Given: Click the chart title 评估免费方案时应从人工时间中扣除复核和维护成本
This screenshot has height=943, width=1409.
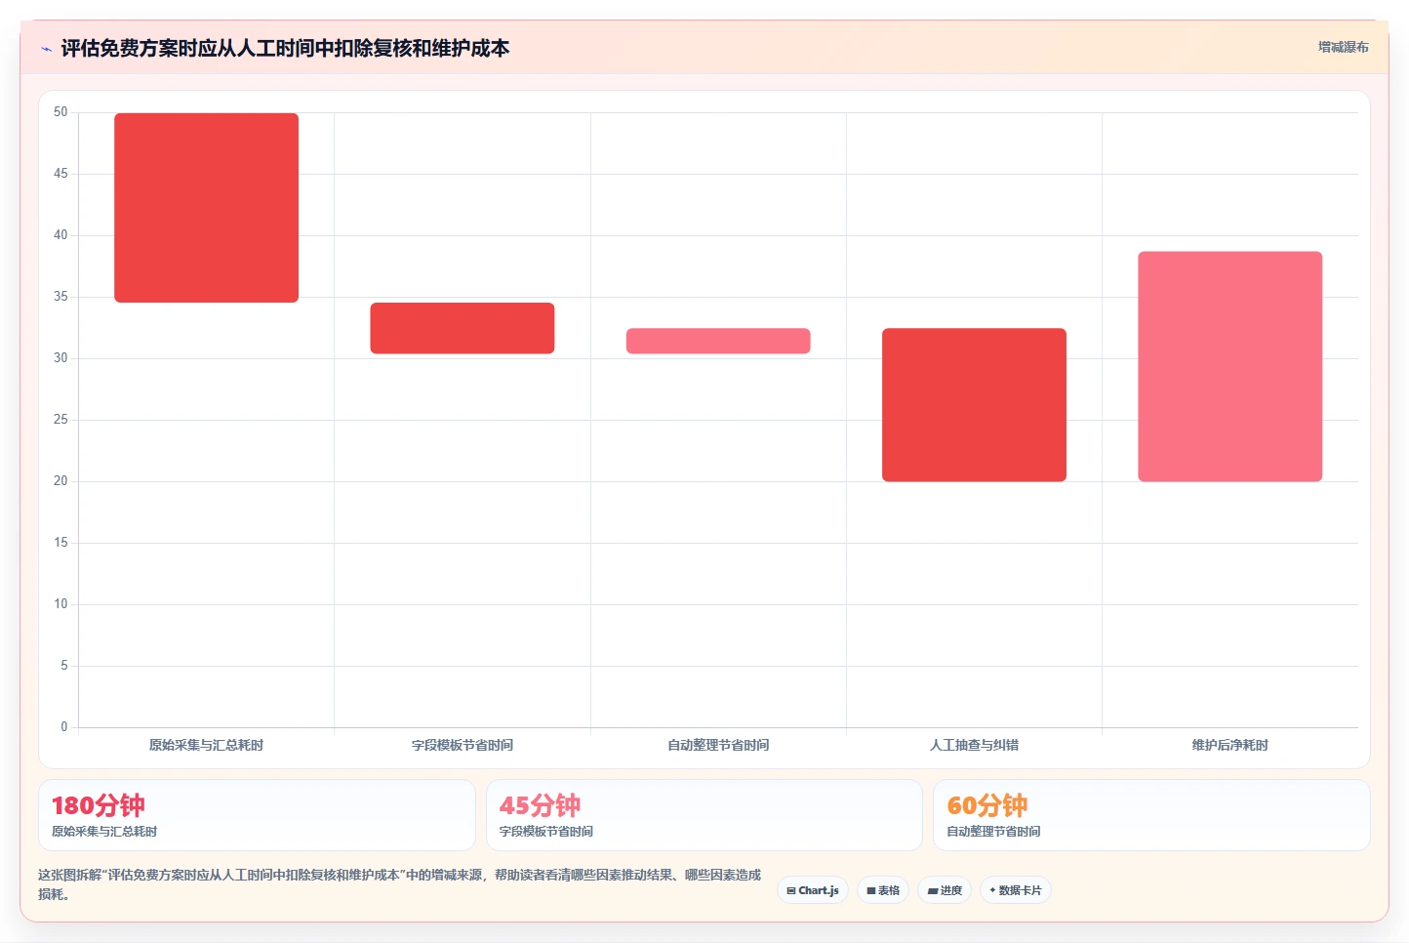Looking at the screenshot, I should (285, 49).
